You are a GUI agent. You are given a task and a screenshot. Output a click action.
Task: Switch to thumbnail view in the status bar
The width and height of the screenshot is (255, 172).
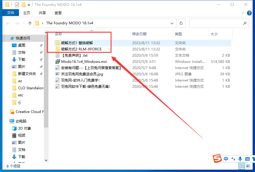[x=248, y=166]
